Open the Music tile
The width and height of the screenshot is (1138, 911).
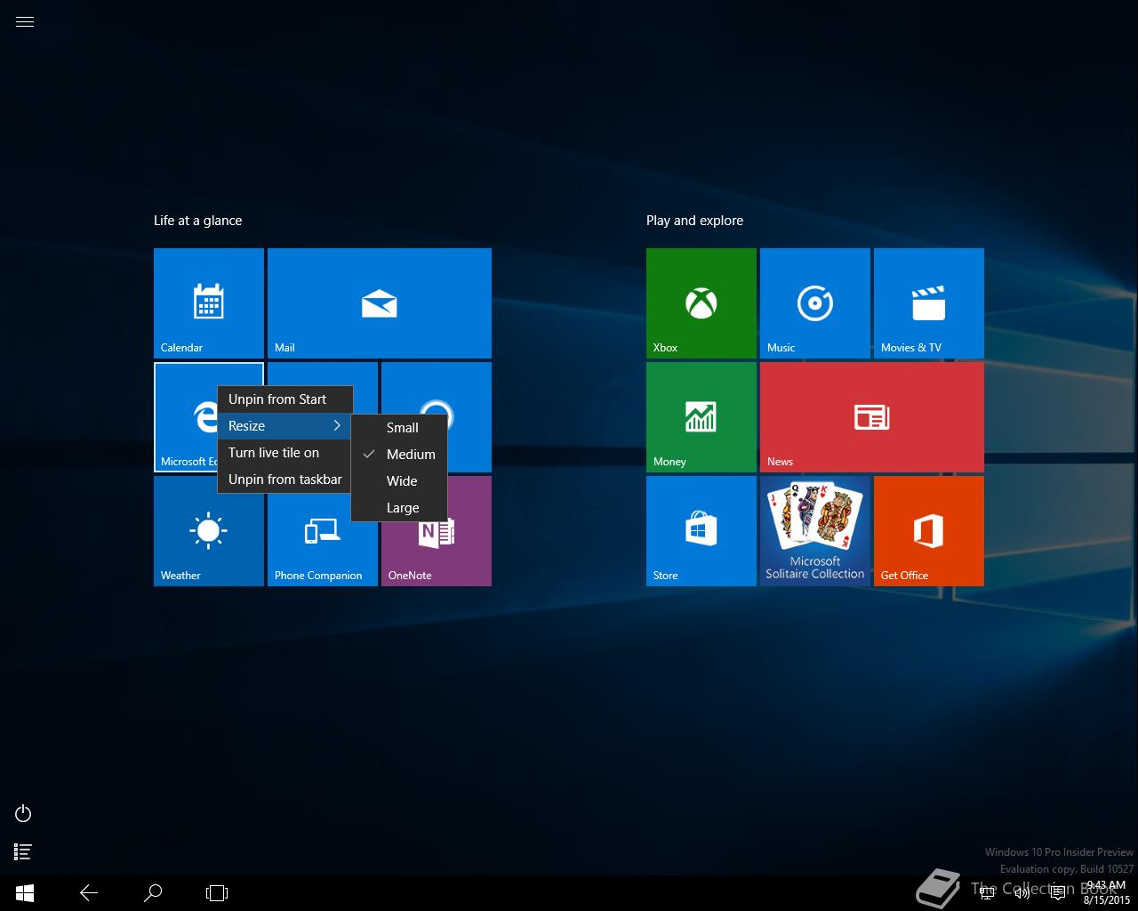click(x=815, y=303)
